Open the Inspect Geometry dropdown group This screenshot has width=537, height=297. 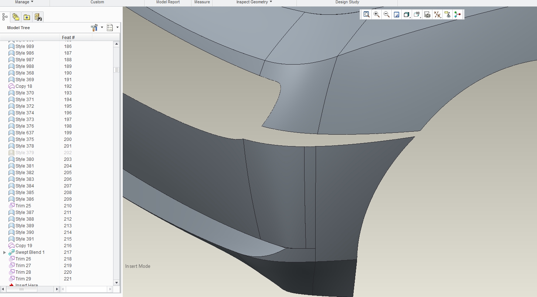254,2
